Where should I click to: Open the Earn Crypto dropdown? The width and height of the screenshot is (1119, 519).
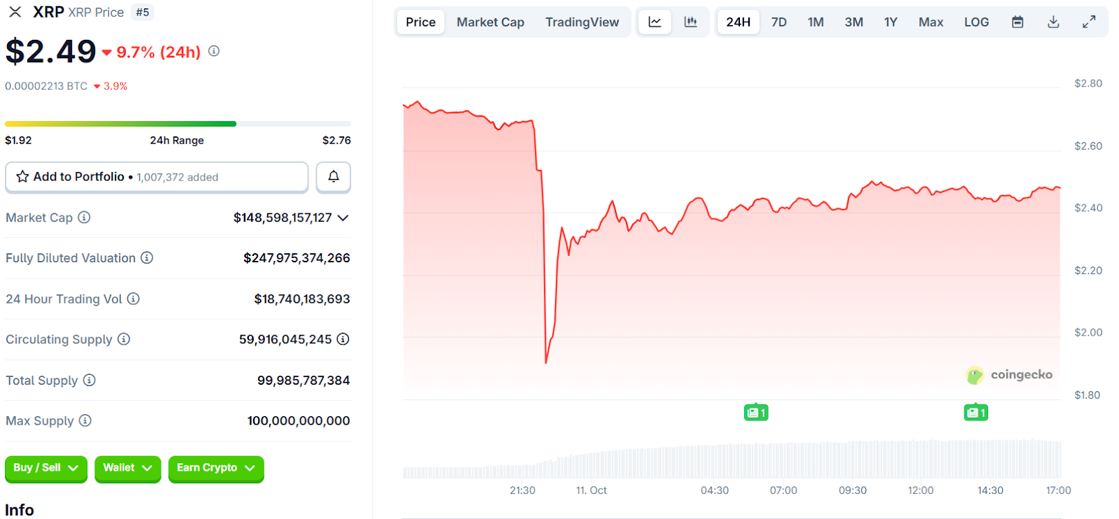point(216,468)
